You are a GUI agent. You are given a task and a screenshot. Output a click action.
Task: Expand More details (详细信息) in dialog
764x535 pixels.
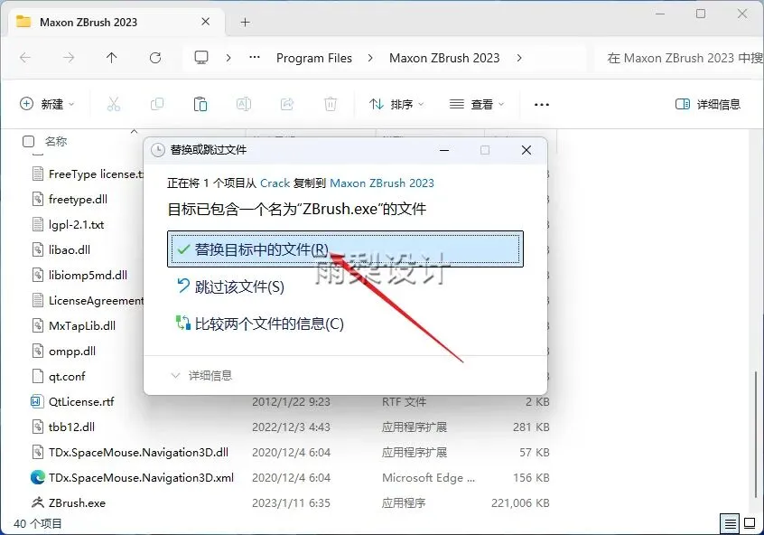click(x=201, y=376)
